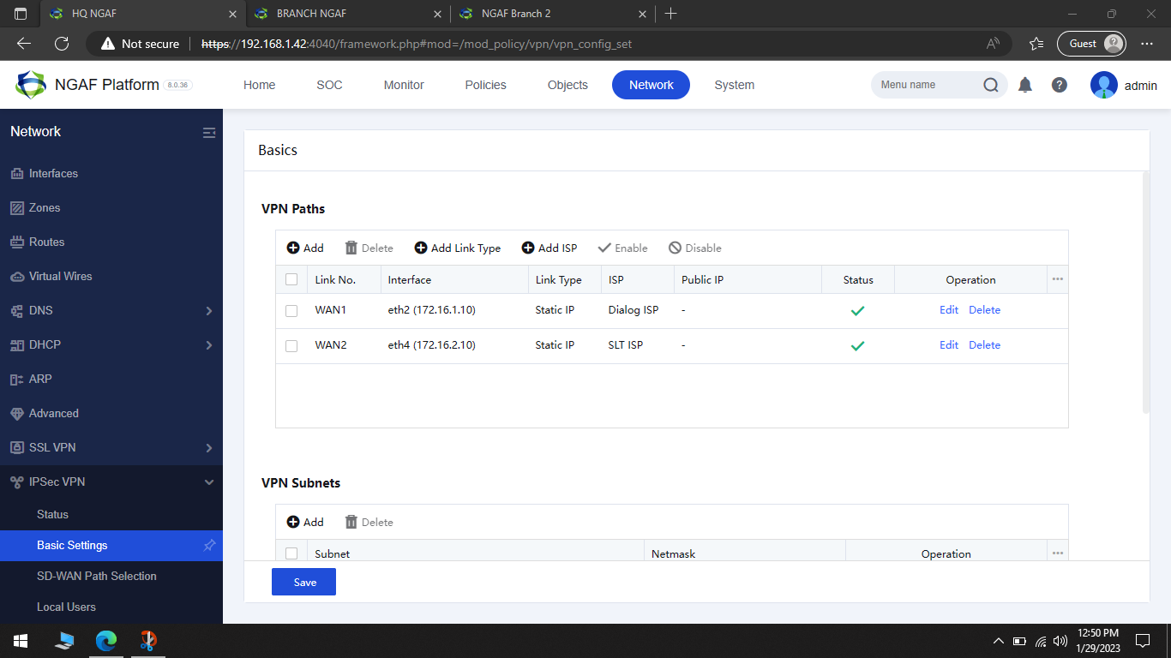Check the WAN1 row checkbox
Viewport: 1171px width, 658px height.
[x=291, y=310]
